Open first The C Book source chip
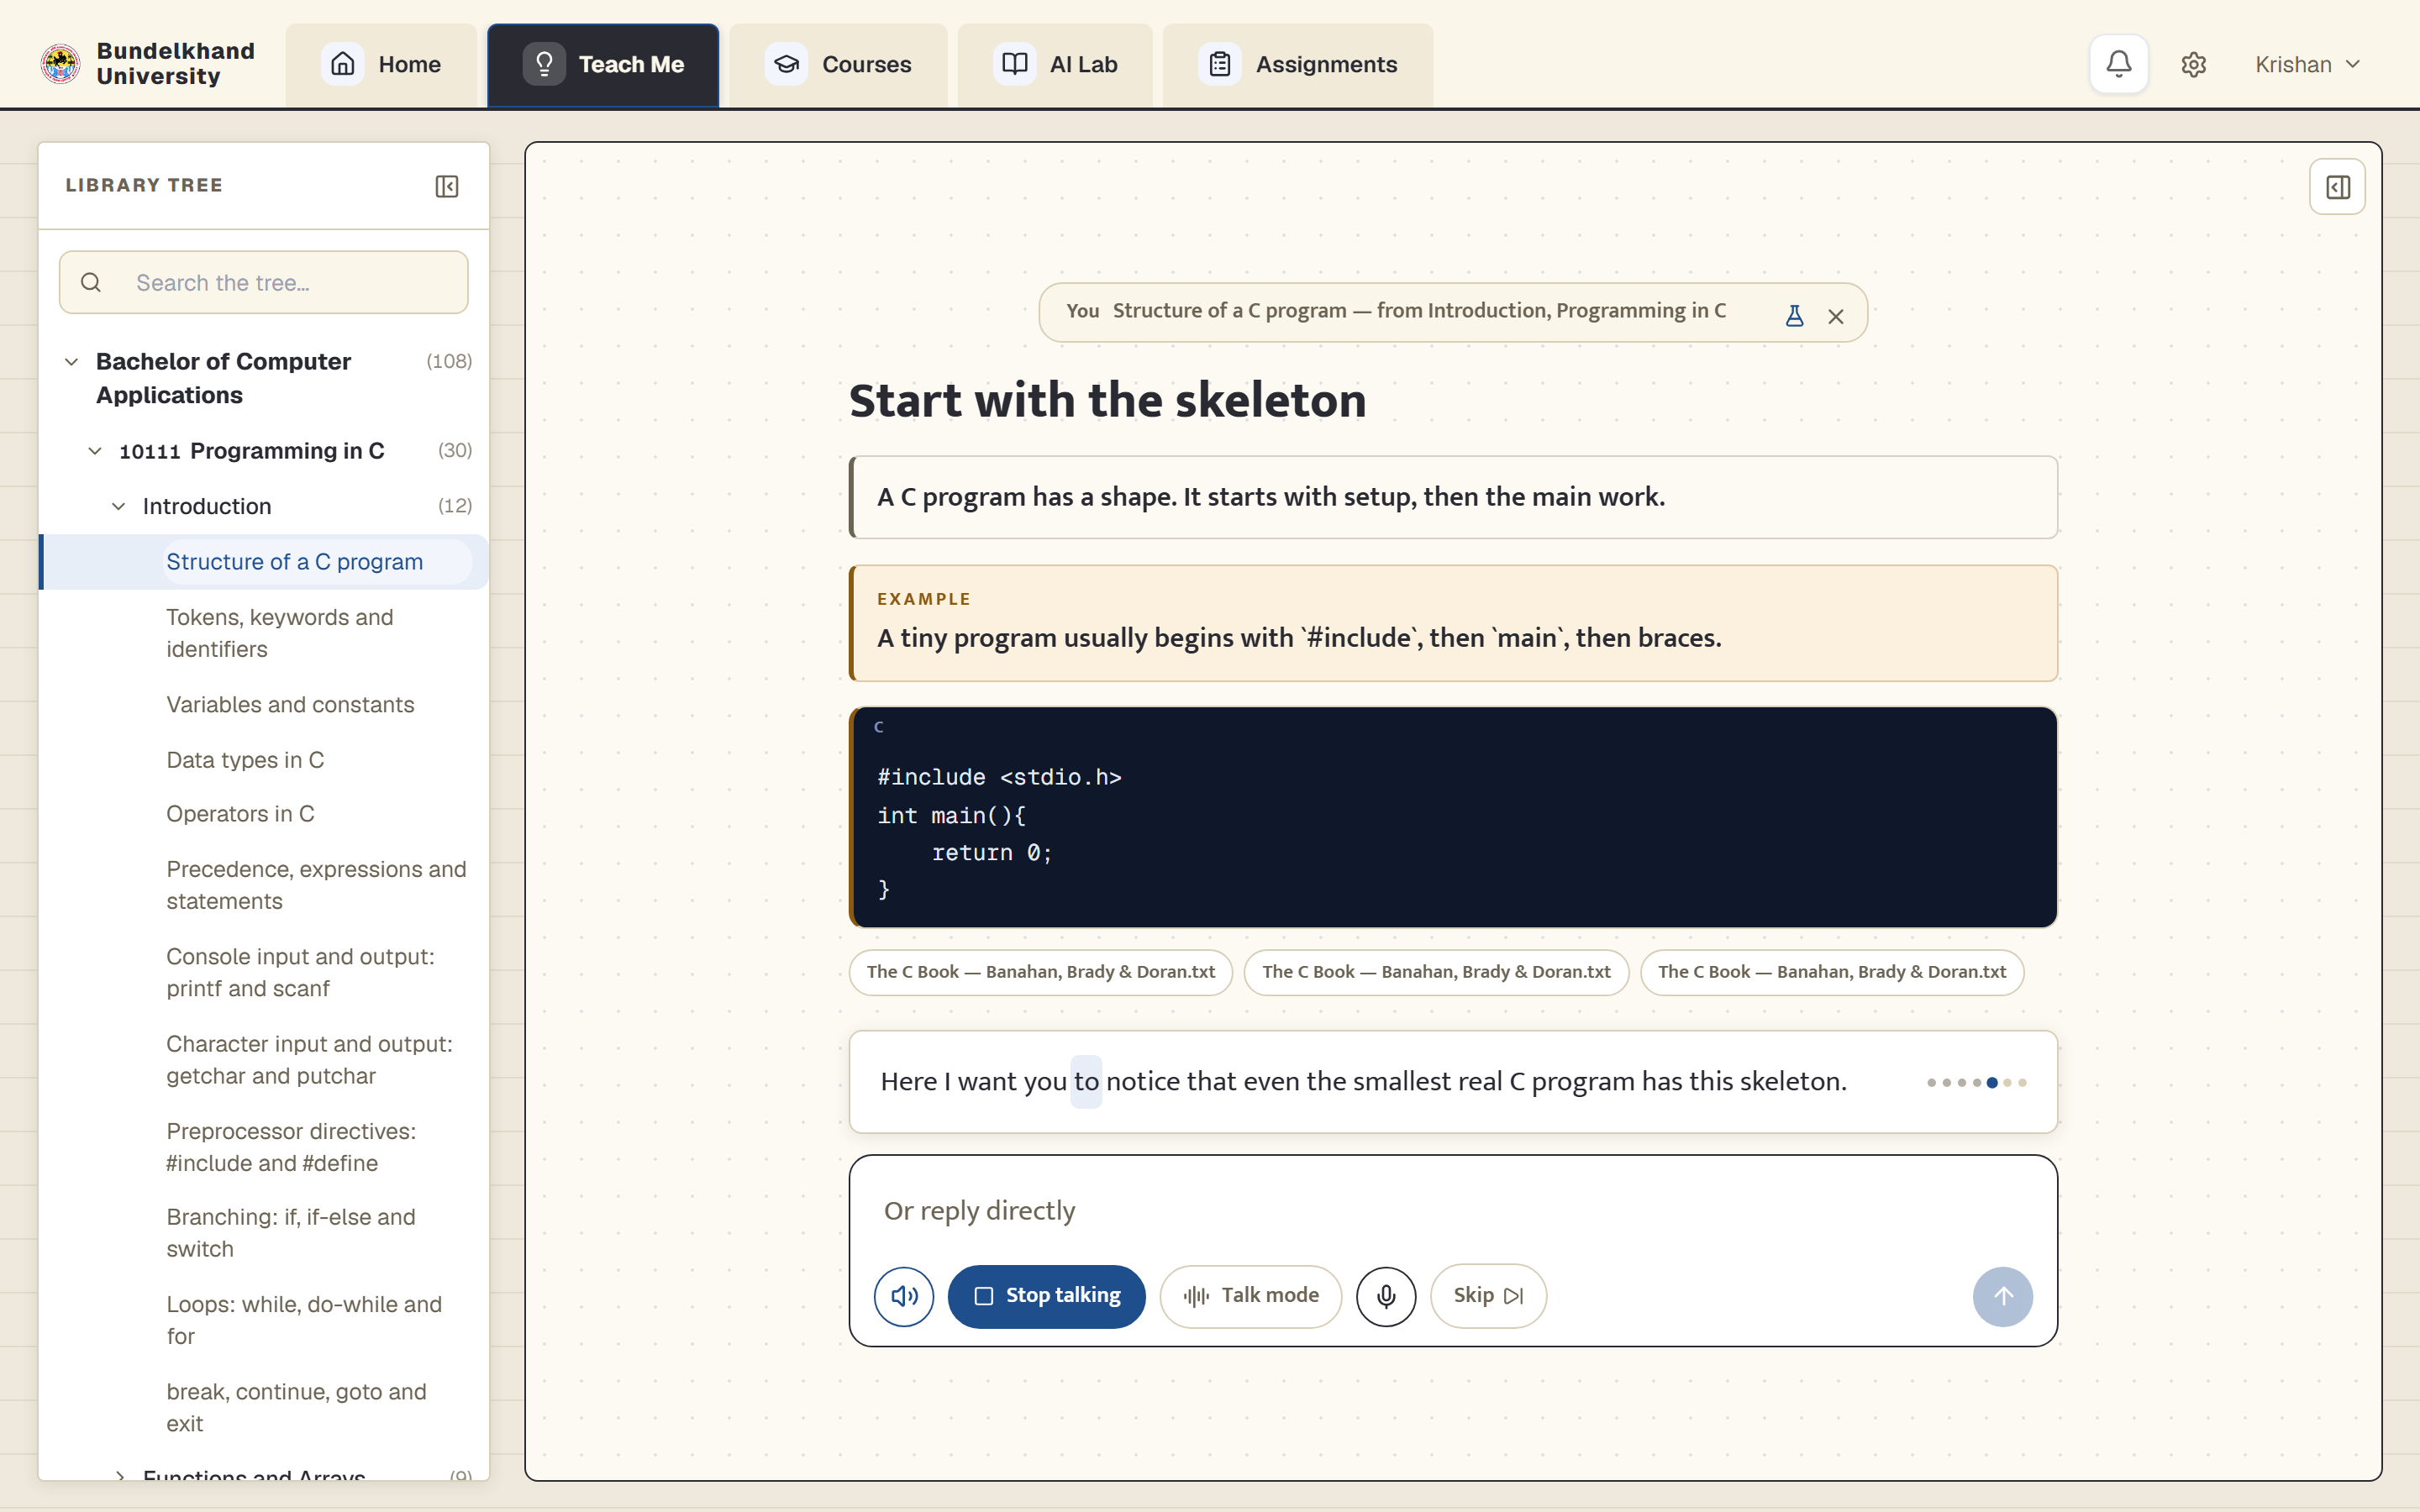Image resolution: width=2420 pixels, height=1512 pixels. pos(1040,972)
